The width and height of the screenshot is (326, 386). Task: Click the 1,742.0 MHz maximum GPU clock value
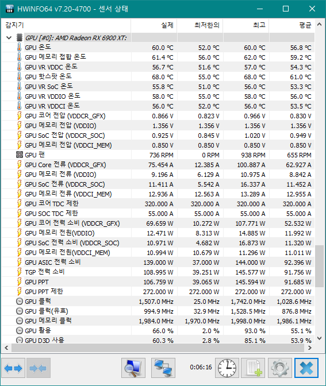[x=248, y=302]
